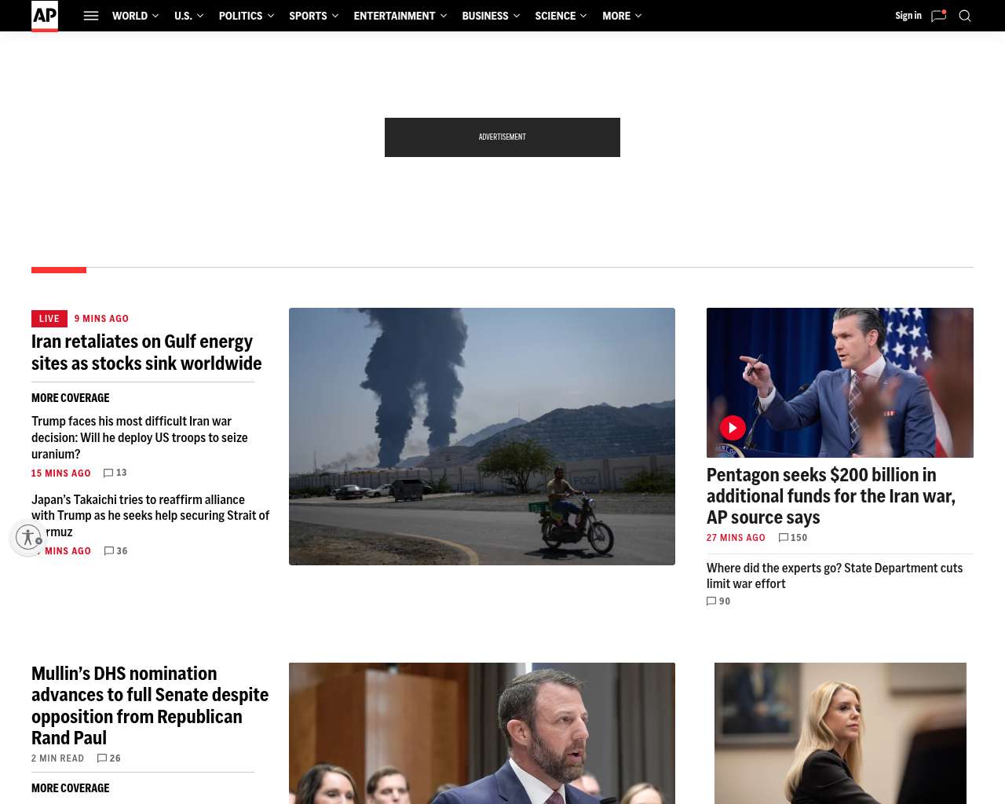Open the World section
The height and width of the screenshot is (804, 1005).
[130, 16]
